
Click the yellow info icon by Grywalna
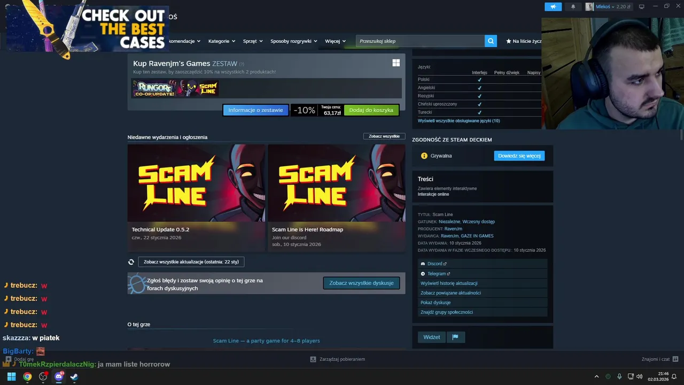coord(424,156)
